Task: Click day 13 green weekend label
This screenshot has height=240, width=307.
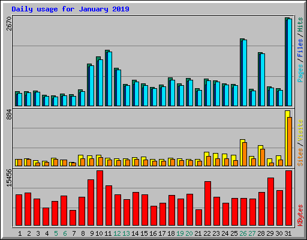Action: (126, 233)
